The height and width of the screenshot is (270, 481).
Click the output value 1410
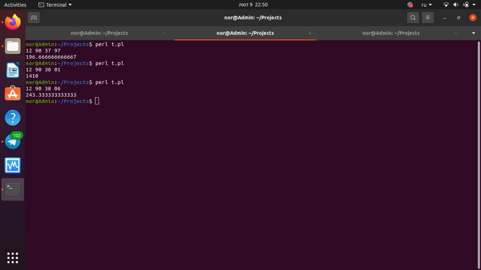tap(32, 76)
